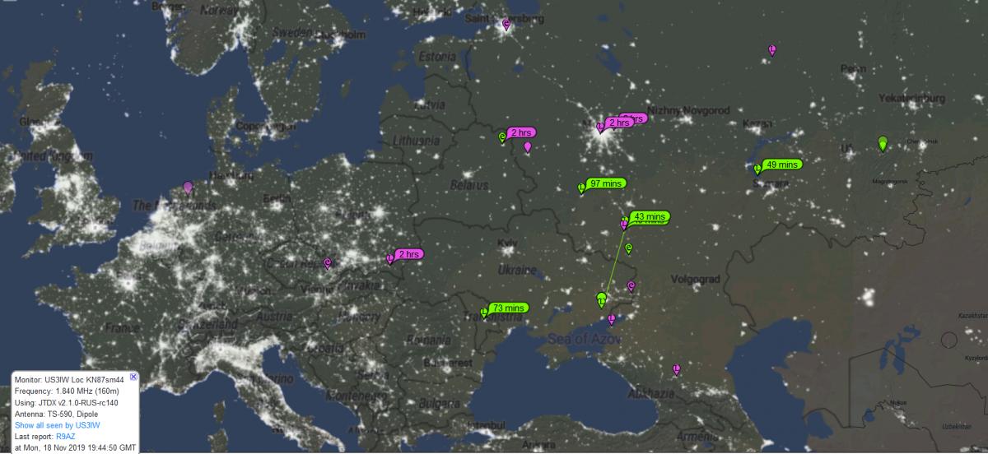Viewport: 988px width, 454px height.
Task: Select the large green marker north of Sea of Azov
Action: 603,299
